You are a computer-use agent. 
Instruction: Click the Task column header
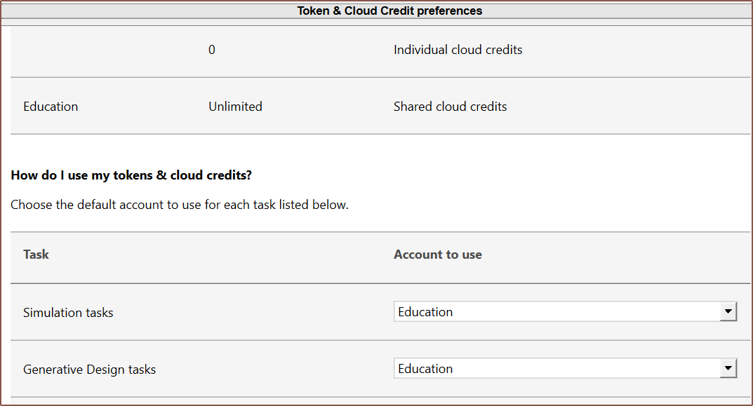click(36, 255)
